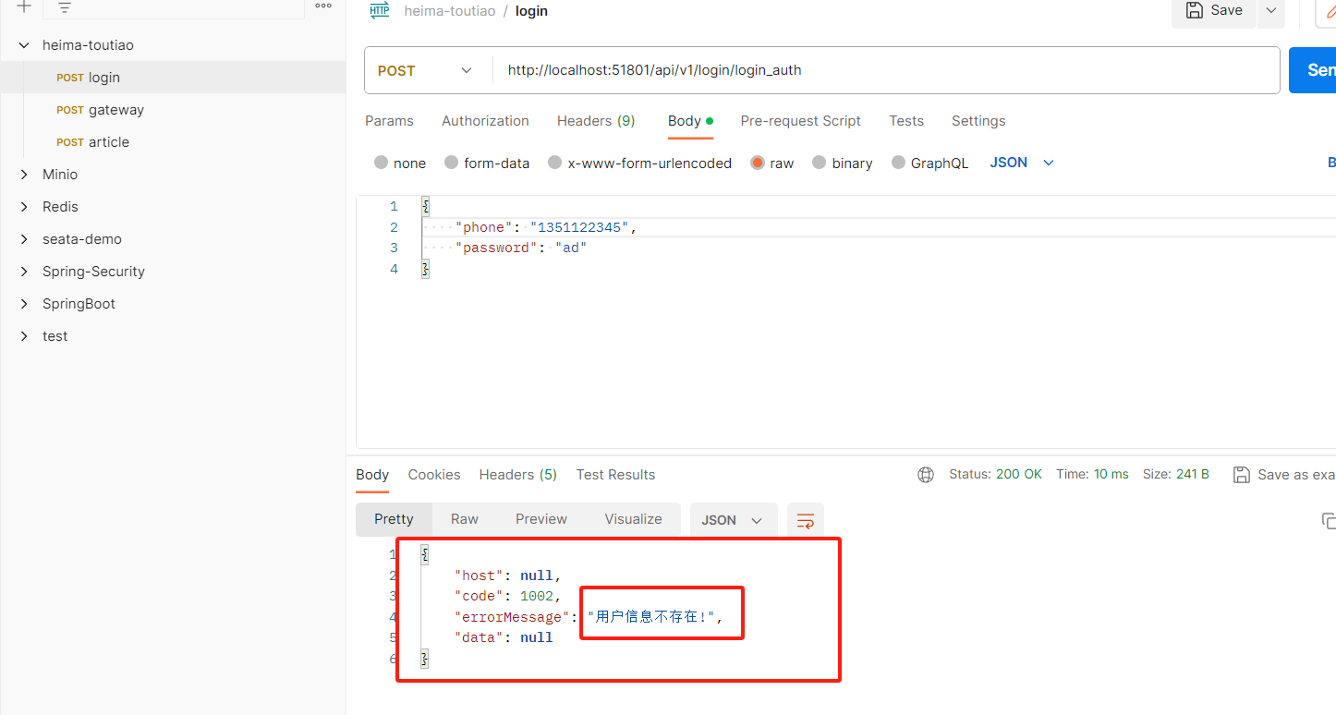Click the Save button

[1214, 10]
